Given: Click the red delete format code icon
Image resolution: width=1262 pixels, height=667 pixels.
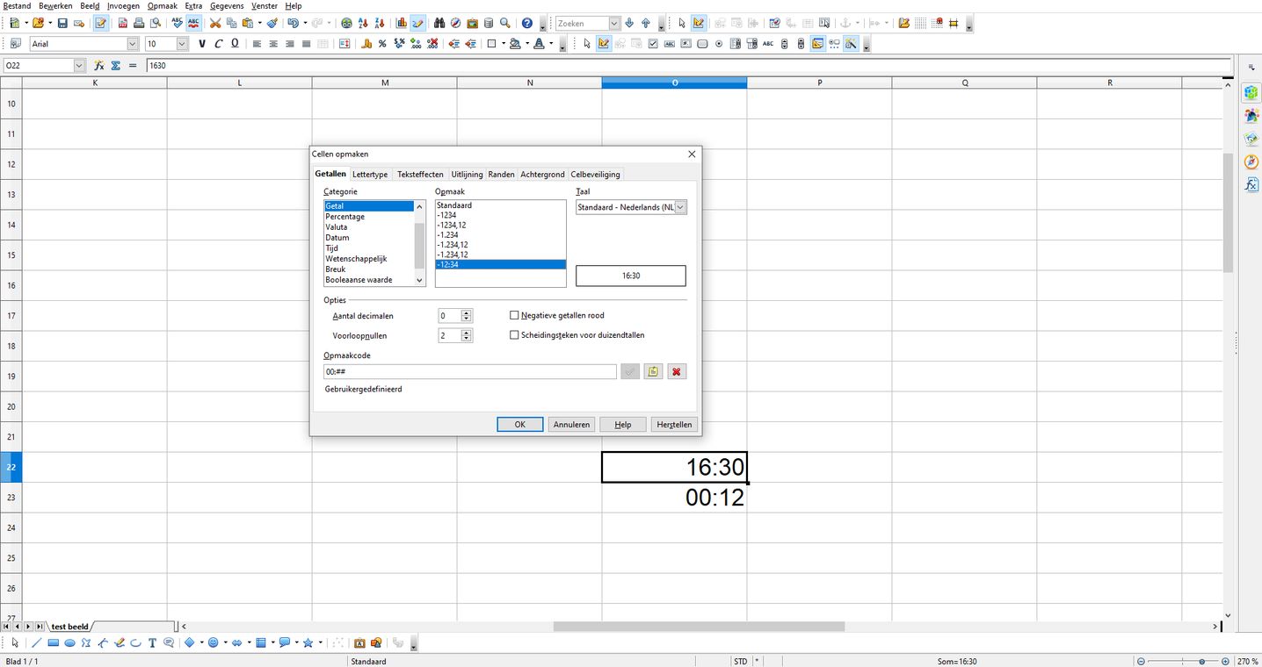Looking at the screenshot, I should click(x=676, y=372).
